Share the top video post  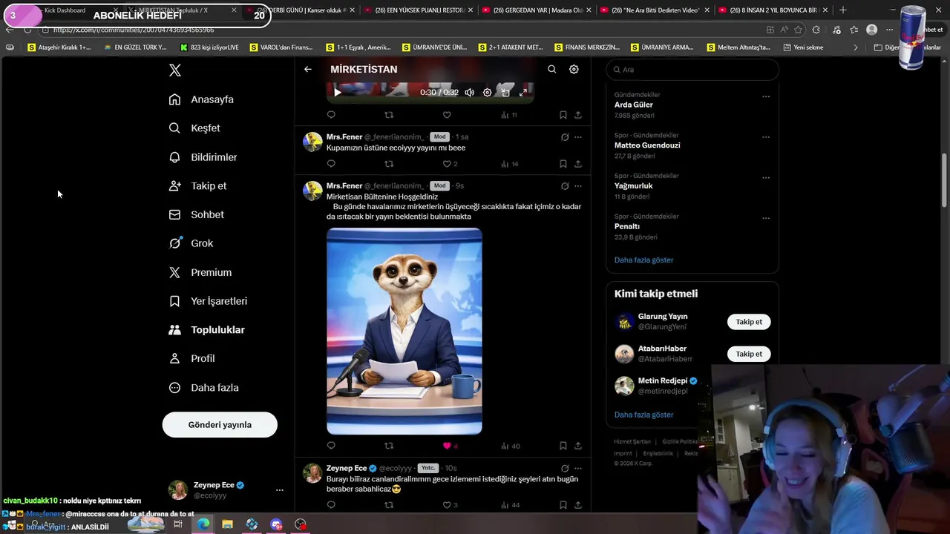point(578,115)
